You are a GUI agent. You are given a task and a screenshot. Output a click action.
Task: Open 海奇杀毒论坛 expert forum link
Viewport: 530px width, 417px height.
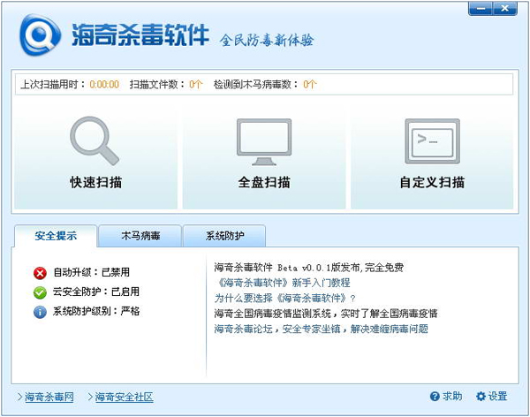(322, 329)
